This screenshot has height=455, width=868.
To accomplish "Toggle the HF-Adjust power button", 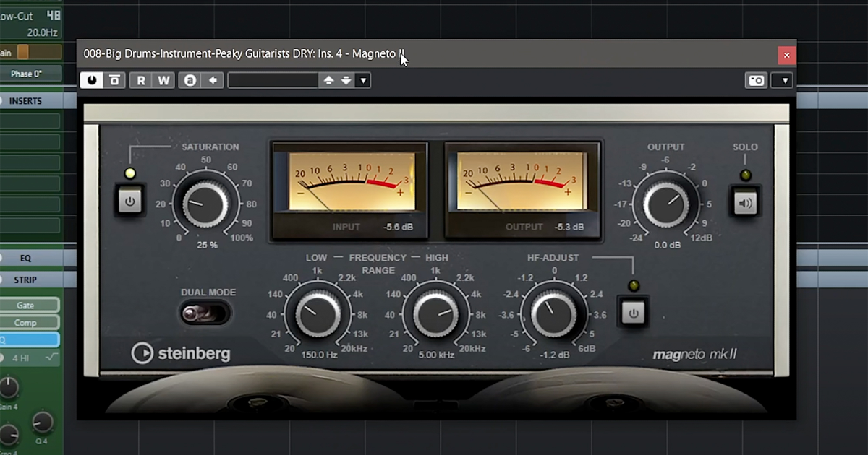I will (634, 313).
